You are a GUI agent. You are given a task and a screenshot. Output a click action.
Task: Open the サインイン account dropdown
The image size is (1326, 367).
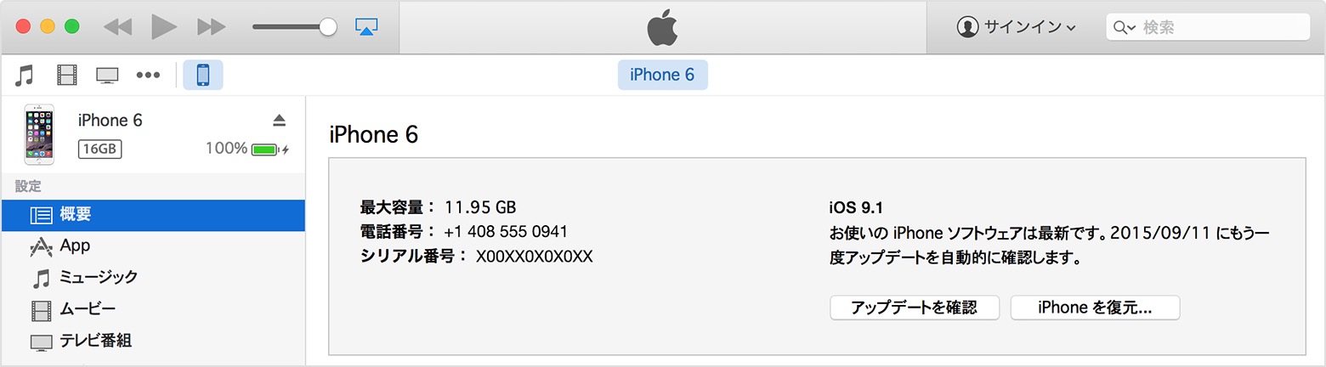pyautogui.click(x=1017, y=27)
